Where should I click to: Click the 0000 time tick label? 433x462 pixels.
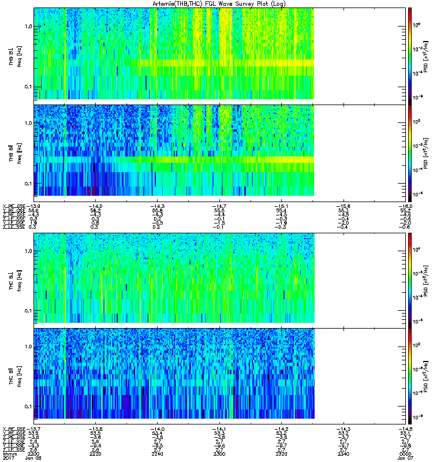405,454
